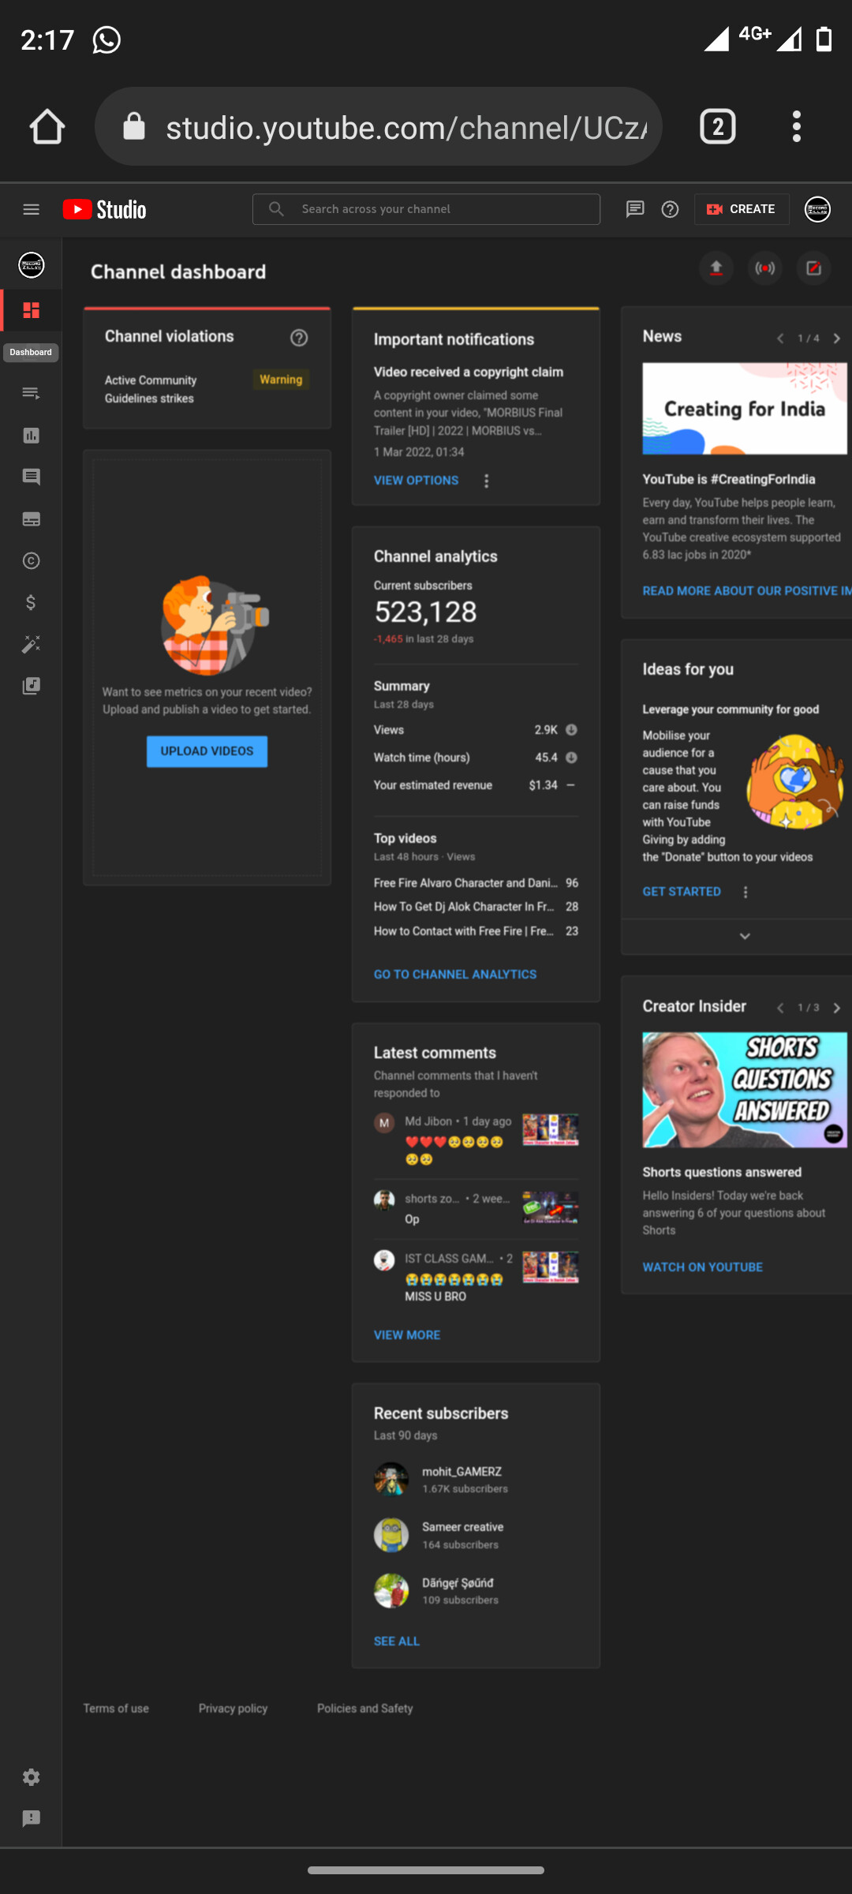Select the Dashboard icon in sidebar

(x=31, y=310)
